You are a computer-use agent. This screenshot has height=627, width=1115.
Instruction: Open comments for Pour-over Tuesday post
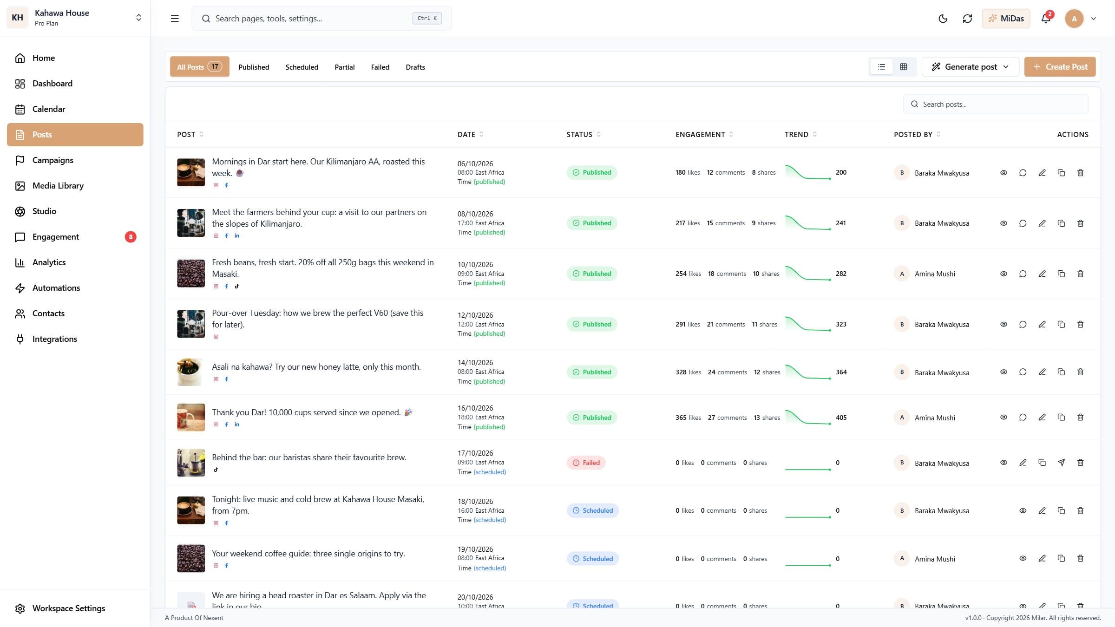(x=1023, y=325)
